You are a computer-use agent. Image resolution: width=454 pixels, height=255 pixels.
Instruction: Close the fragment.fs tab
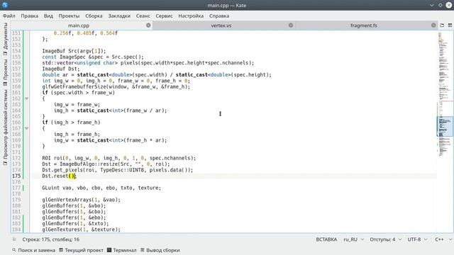click(x=433, y=25)
